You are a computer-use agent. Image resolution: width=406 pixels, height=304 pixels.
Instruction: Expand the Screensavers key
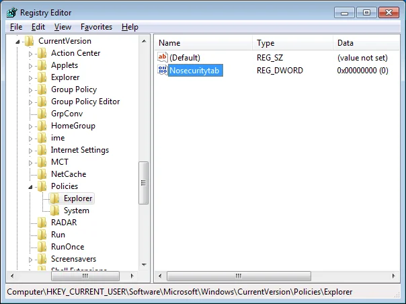[x=30, y=260]
